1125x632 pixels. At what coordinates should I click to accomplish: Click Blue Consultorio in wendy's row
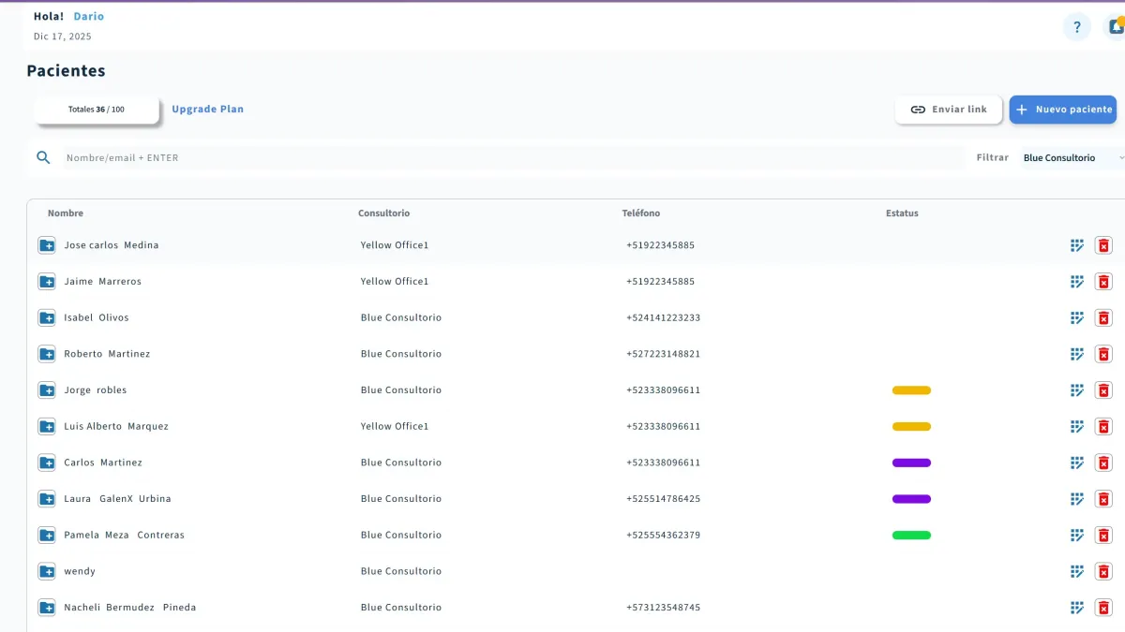(x=401, y=571)
